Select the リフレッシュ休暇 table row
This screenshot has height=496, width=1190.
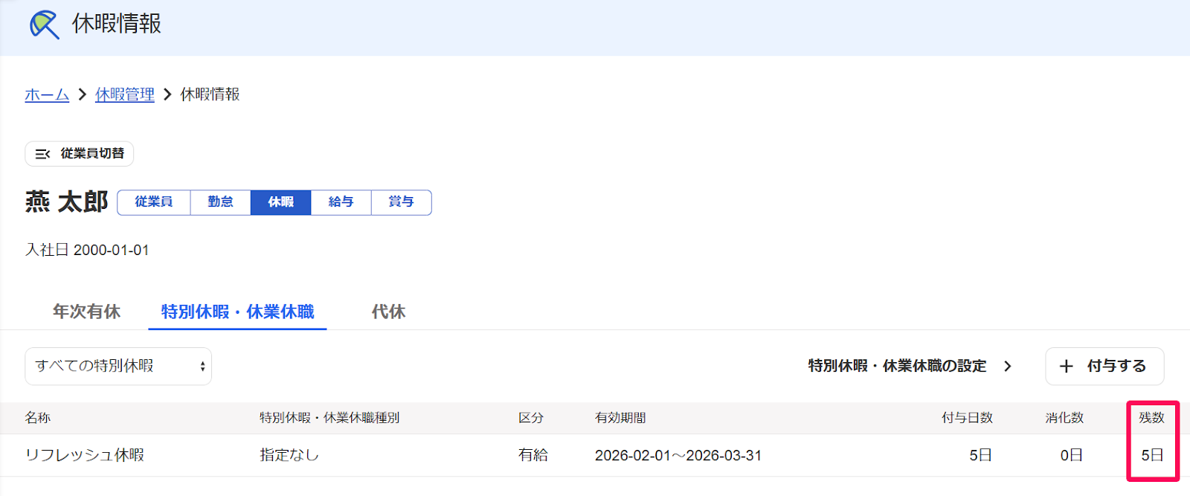click(595, 455)
